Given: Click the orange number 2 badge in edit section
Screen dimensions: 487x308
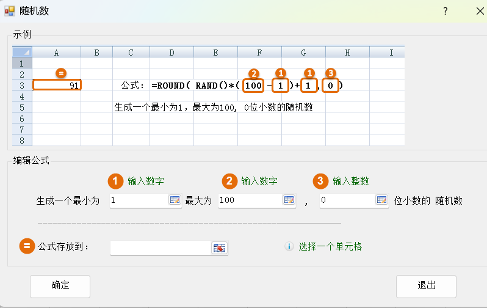Looking at the screenshot, I should coord(229,181).
